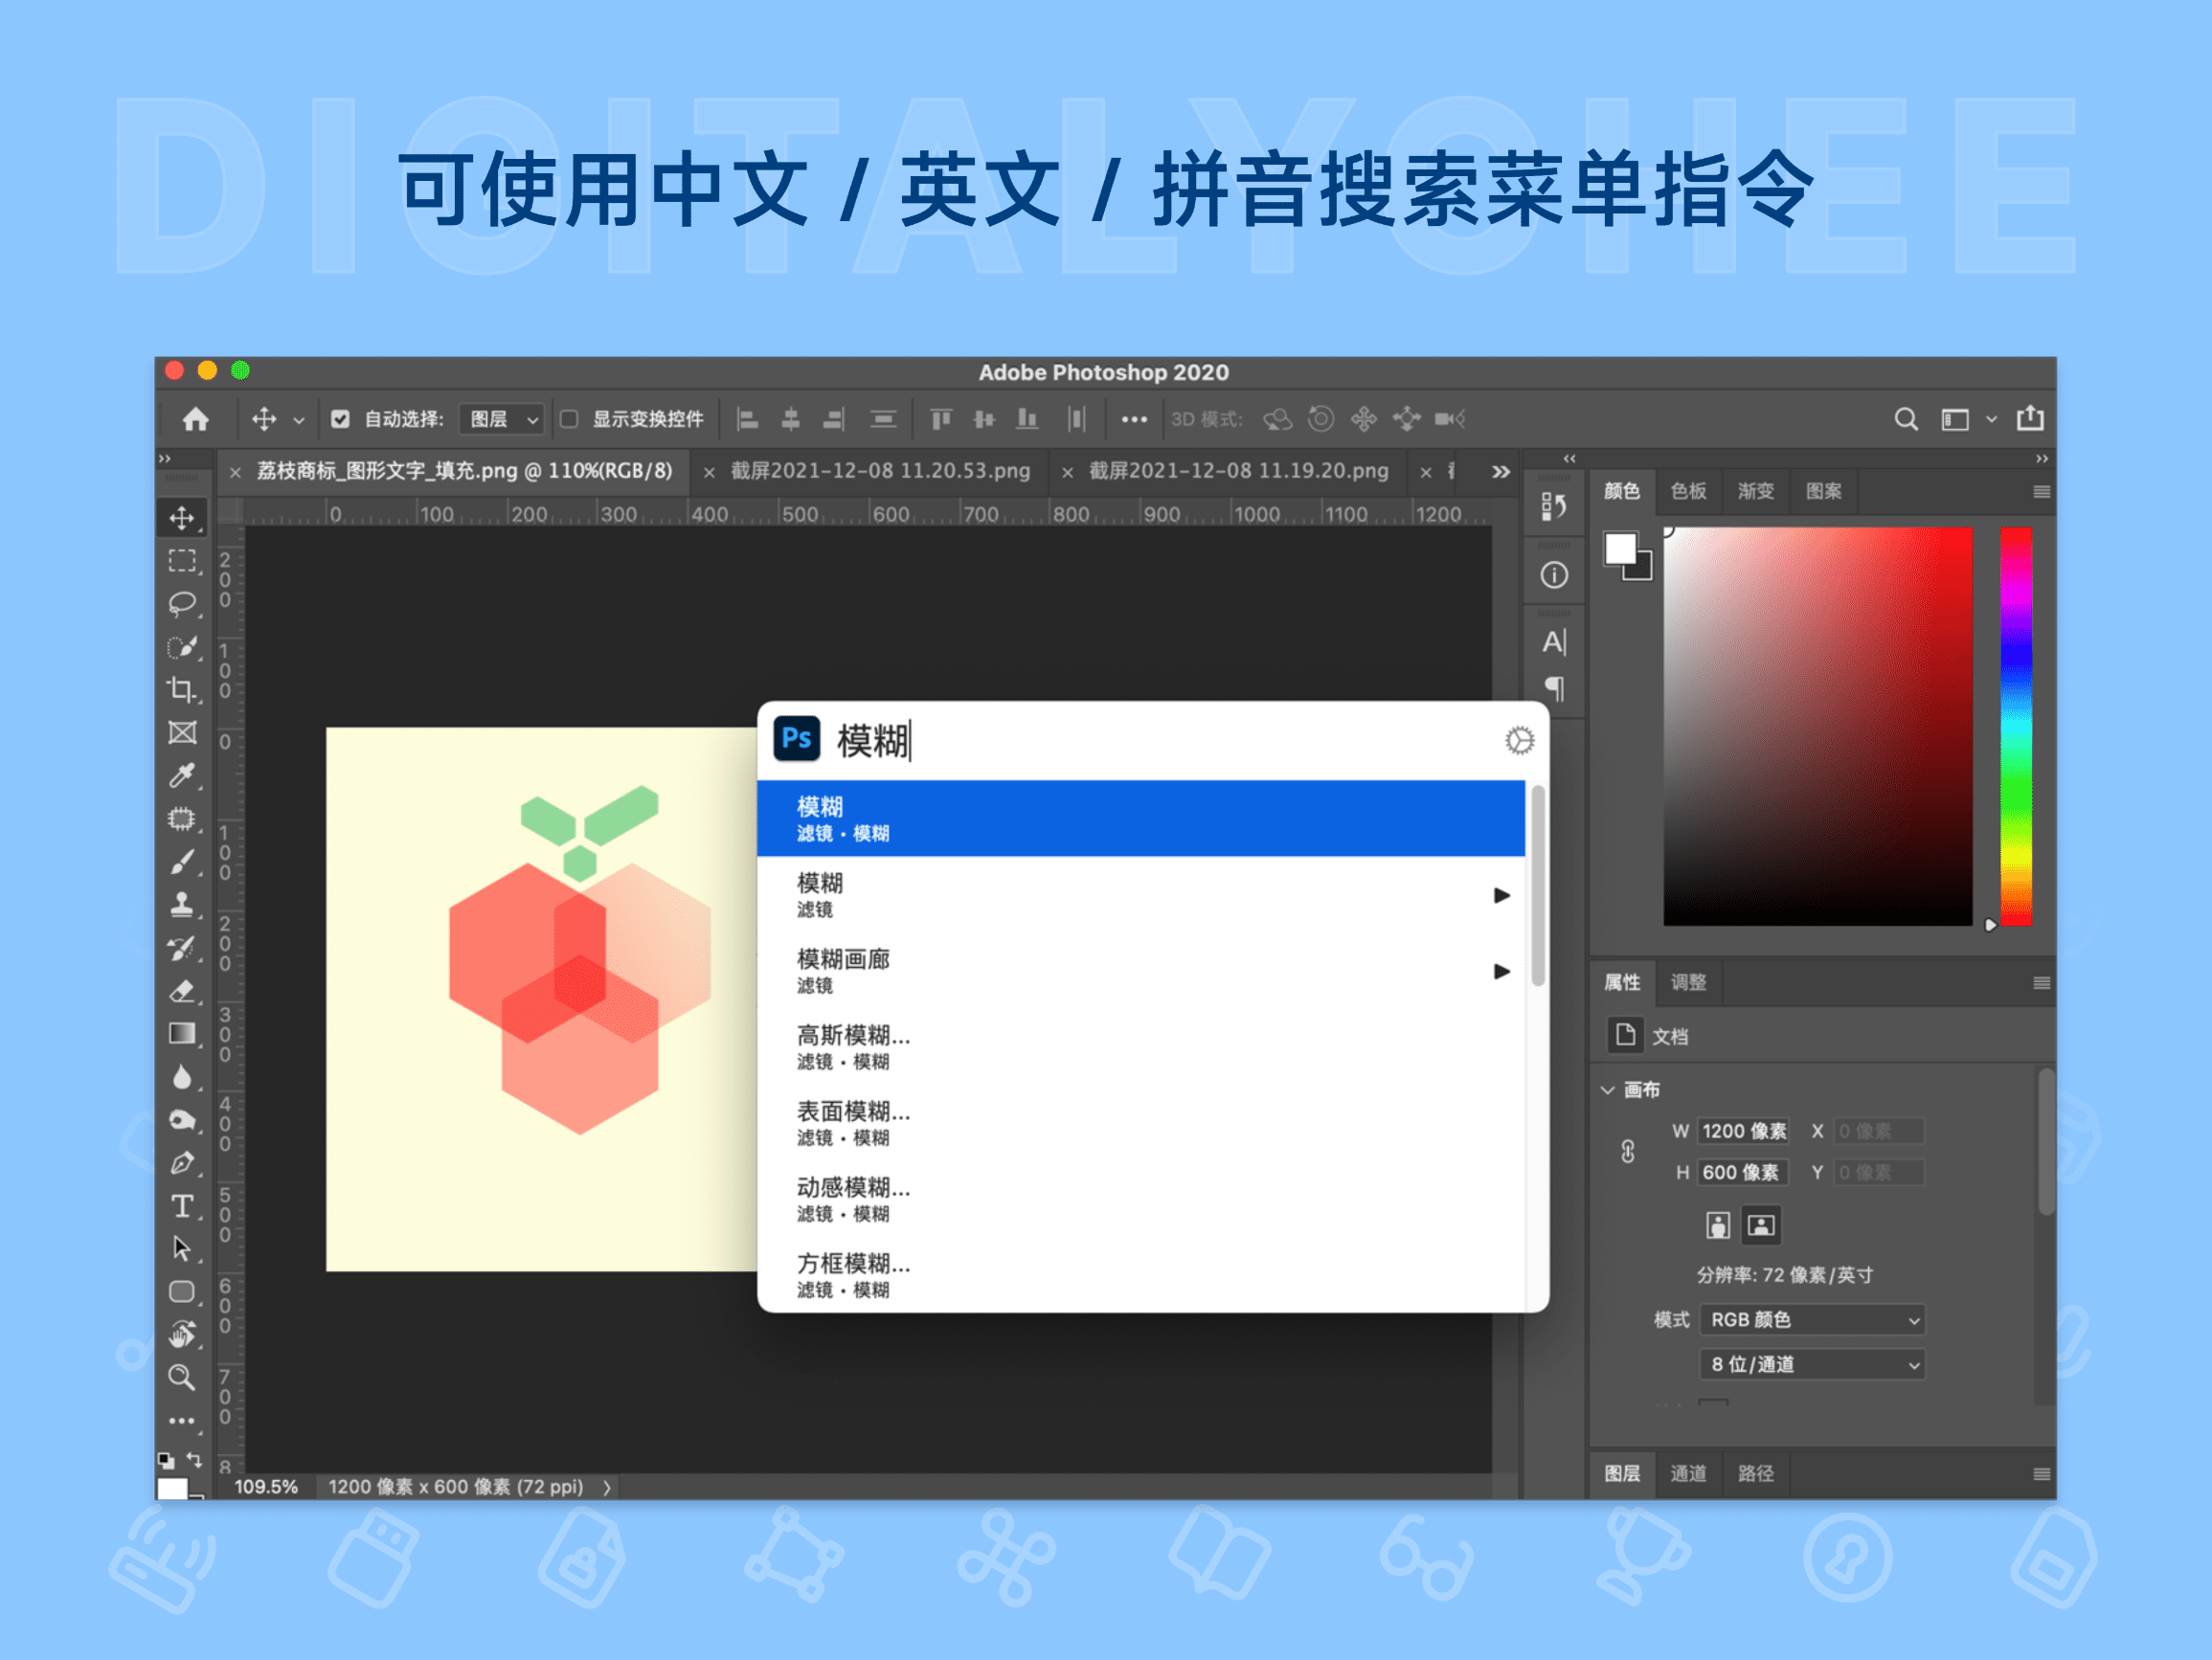
Task: Enable the 显示变换控件 checkbox
Action: tap(569, 419)
